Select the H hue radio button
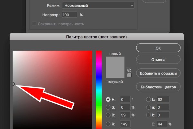 point(108,99)
